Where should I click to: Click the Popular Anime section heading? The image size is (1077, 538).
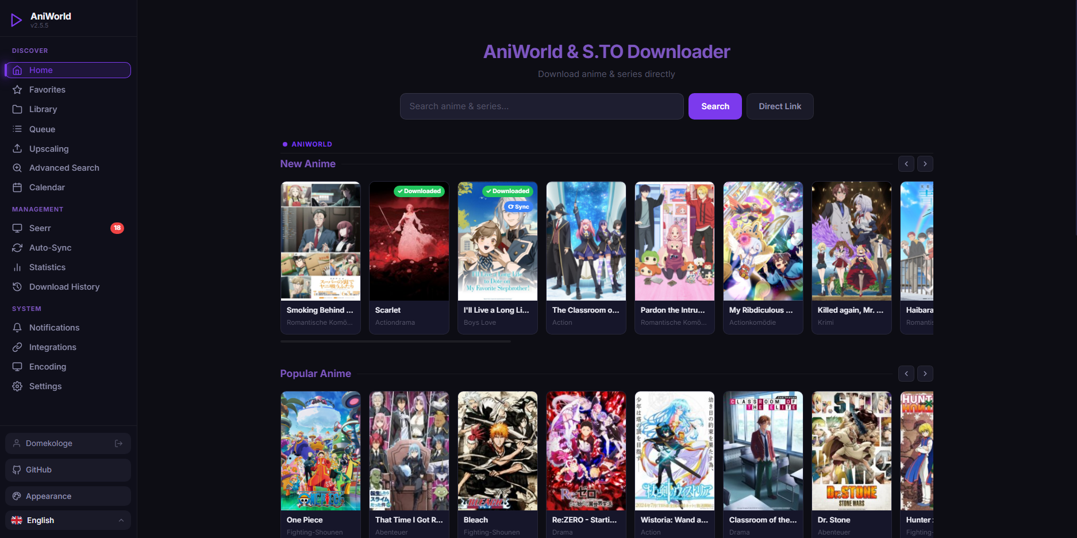pyautogui.click(x=316, y=374)
